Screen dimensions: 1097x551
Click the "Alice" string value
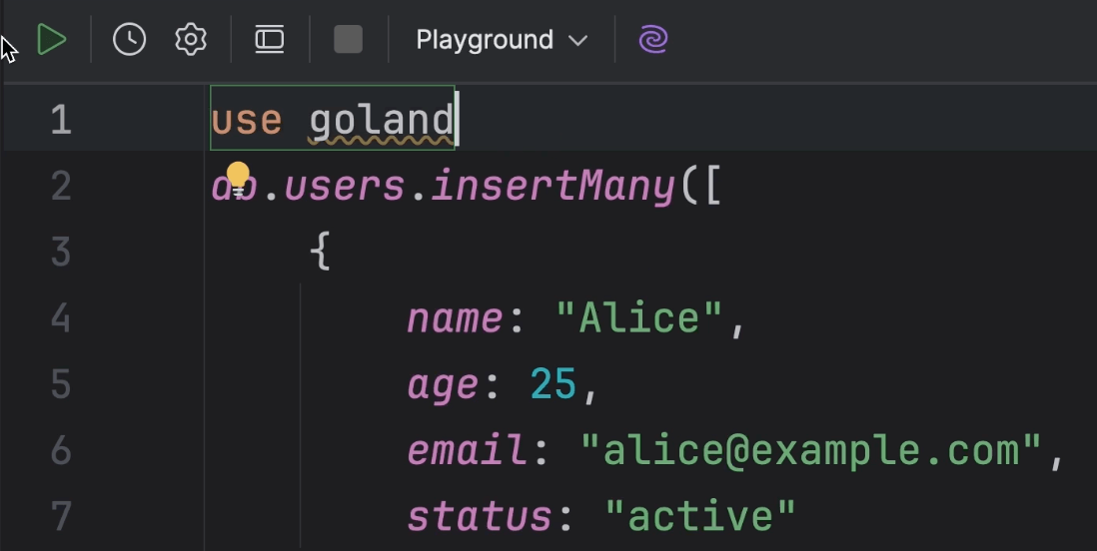click(638, 319)
